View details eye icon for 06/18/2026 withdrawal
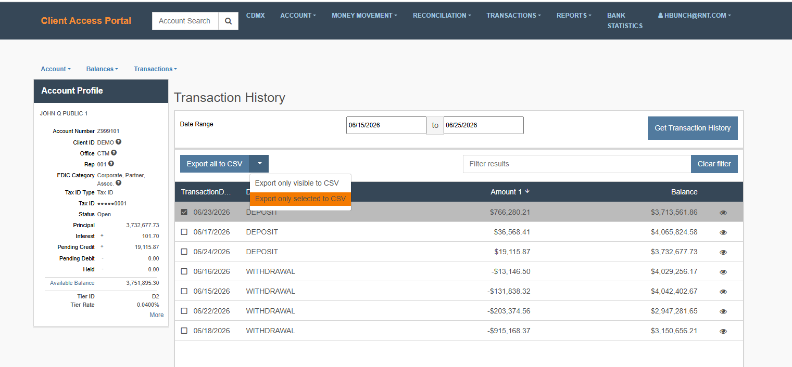 [x=723, y=331]
